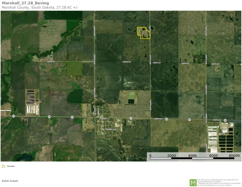
Task: Click the Highway 25 shield east of Veblen
Action: coord(131,118)
